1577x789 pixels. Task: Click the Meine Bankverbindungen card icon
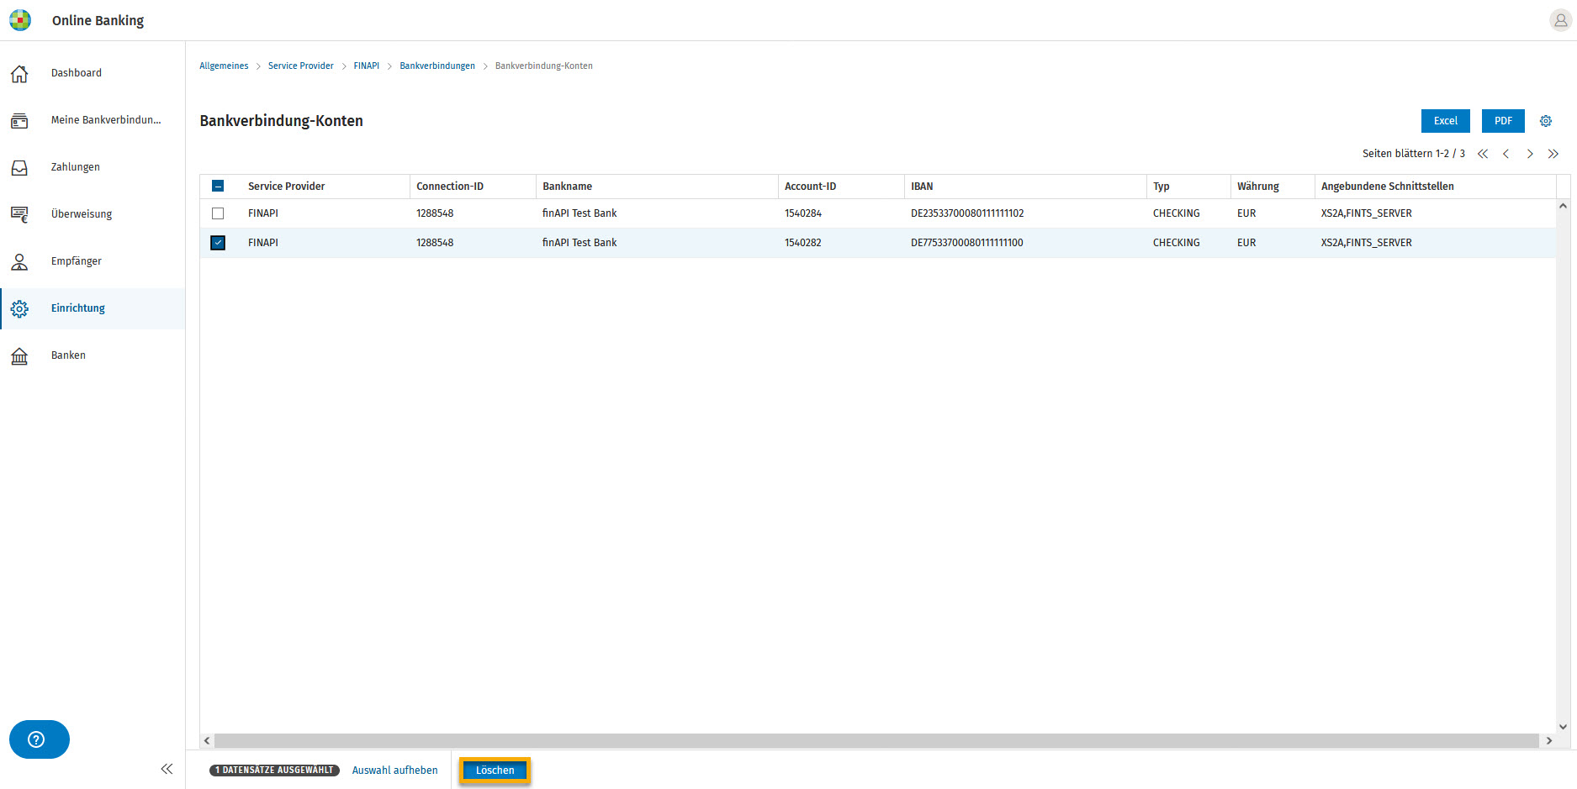point(19,121)
